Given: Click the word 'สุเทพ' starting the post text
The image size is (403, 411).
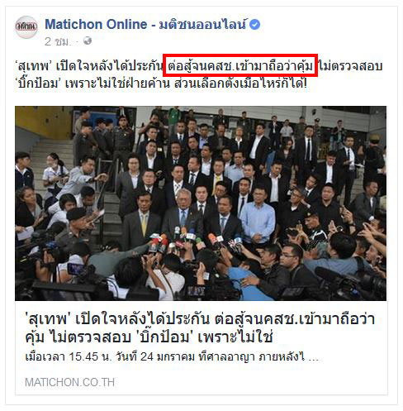Looking at the screenshot, I should 33,66.
